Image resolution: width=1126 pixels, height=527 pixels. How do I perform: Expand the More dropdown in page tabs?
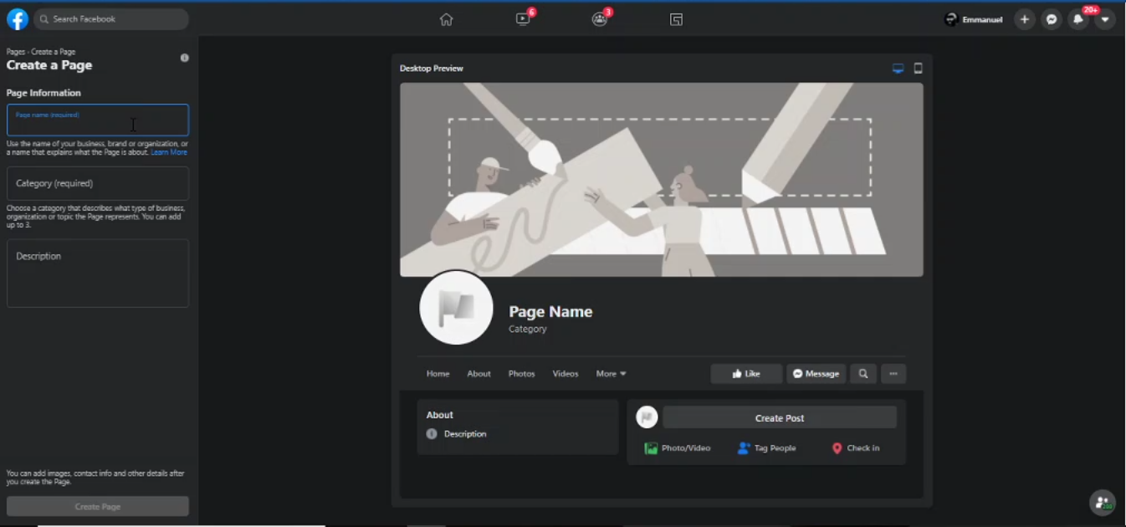(611, 374)
